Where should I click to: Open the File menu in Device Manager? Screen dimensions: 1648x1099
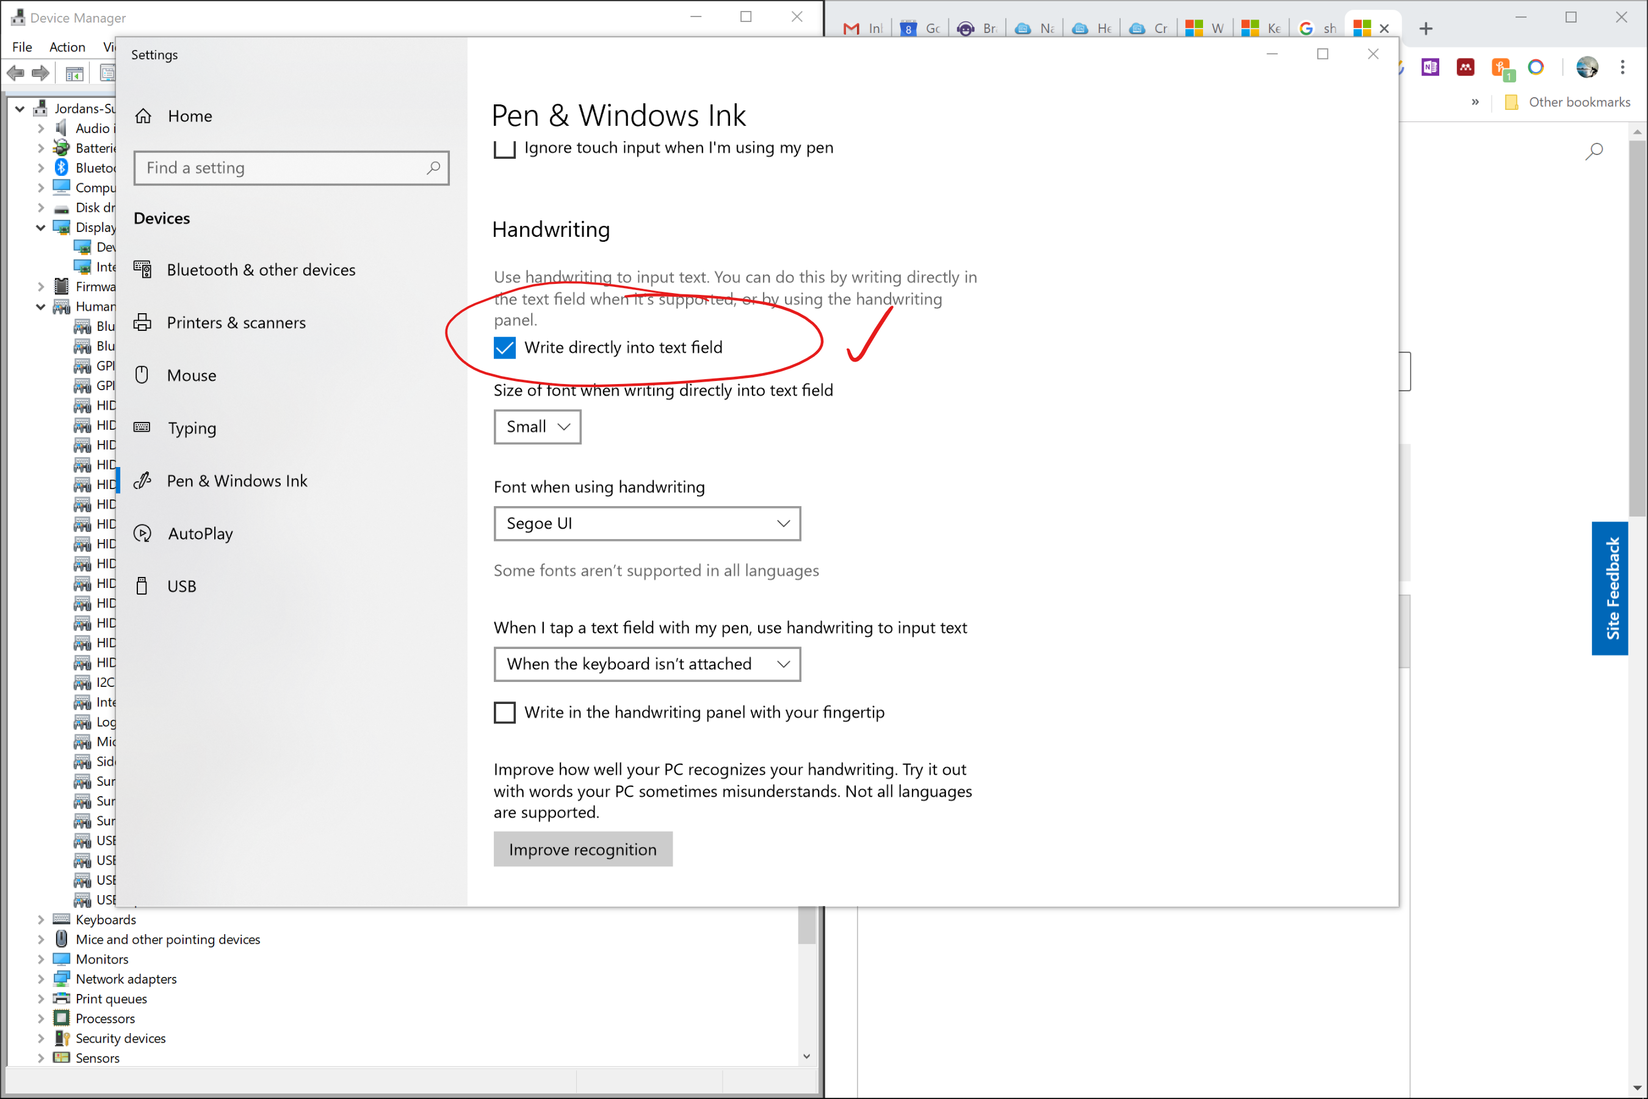[x=23, y=47]
